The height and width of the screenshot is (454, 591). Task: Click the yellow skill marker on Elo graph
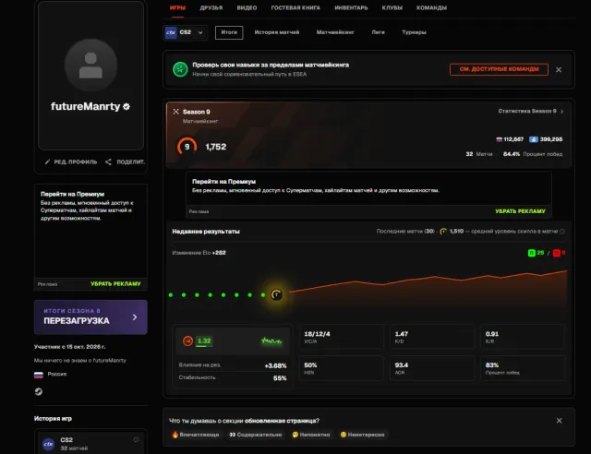(276, 294)
